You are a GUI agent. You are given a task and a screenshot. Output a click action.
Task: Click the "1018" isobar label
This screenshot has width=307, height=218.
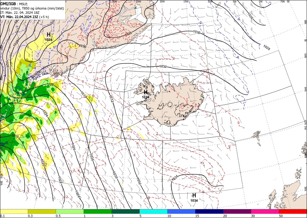15,136
